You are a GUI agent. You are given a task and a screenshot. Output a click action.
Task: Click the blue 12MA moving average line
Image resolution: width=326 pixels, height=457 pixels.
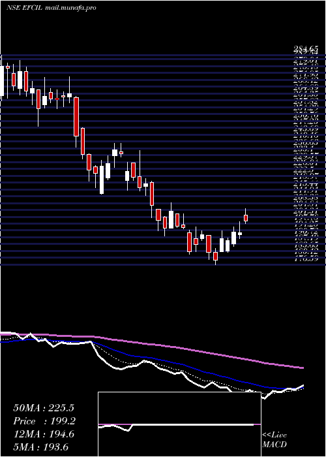pyautogui.click(x=151, y=359)
